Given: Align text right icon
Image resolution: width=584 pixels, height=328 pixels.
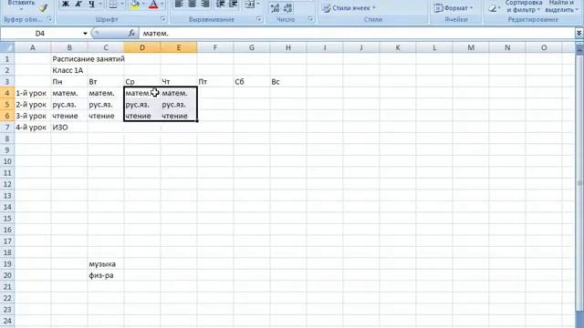Looking at the screenshot, I should [x=204, y=5].
